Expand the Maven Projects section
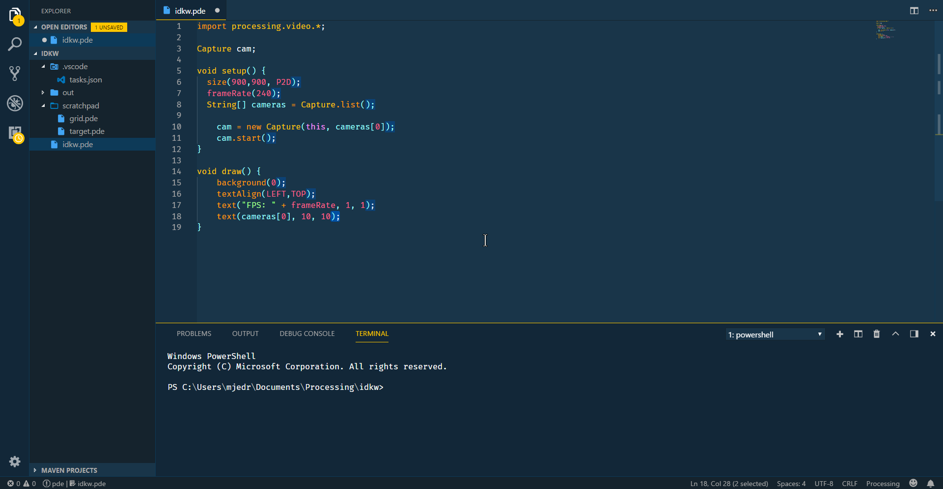 69,470
